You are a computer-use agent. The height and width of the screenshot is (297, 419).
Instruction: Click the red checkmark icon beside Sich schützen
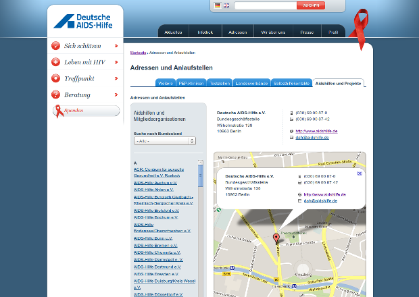pyautogui.click(x=55, y=46)
